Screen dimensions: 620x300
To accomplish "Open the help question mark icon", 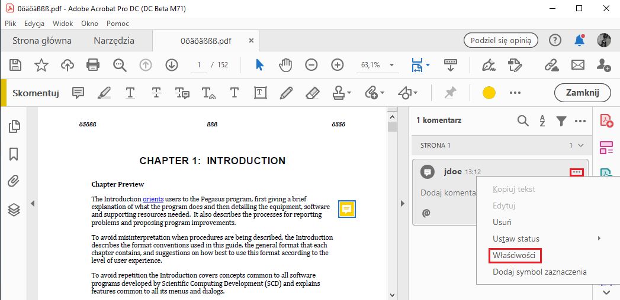I will point(555,40).
